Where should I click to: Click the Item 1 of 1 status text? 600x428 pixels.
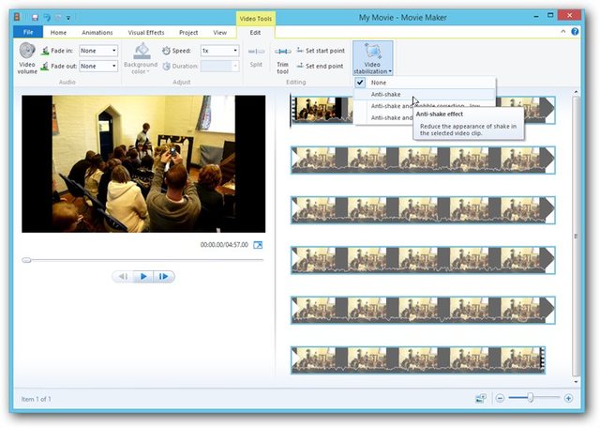37,399
